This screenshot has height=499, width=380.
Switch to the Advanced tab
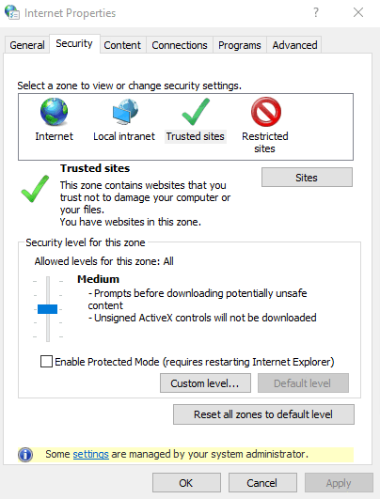294,45
